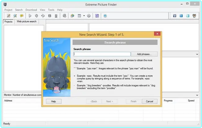Maximize the Extreme Picture Finder window
The width and height of the screenshot is (202, 128).
coord(187,4)
